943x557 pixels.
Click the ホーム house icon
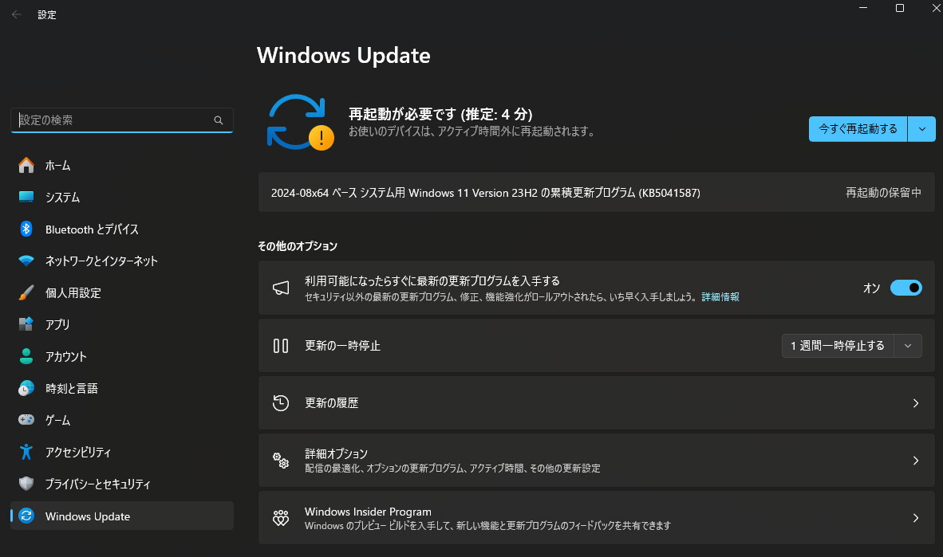click(x=26, y=165)
